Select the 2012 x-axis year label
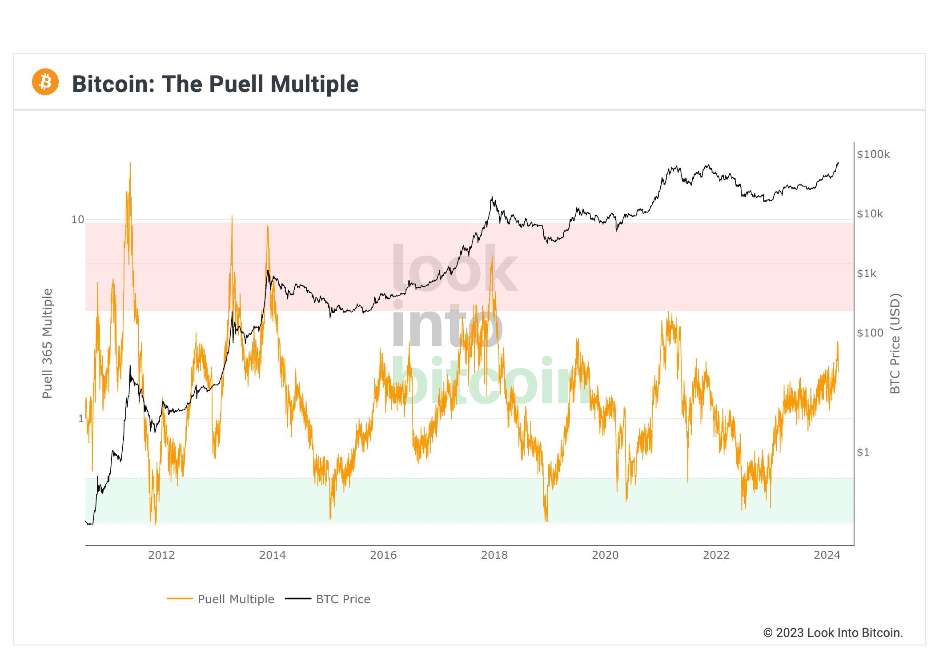 tap(161, 555)
